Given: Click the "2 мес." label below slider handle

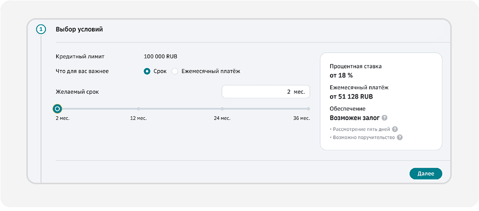Looking at the screenshot, I should pyautogui.click(x=63, y=118).
